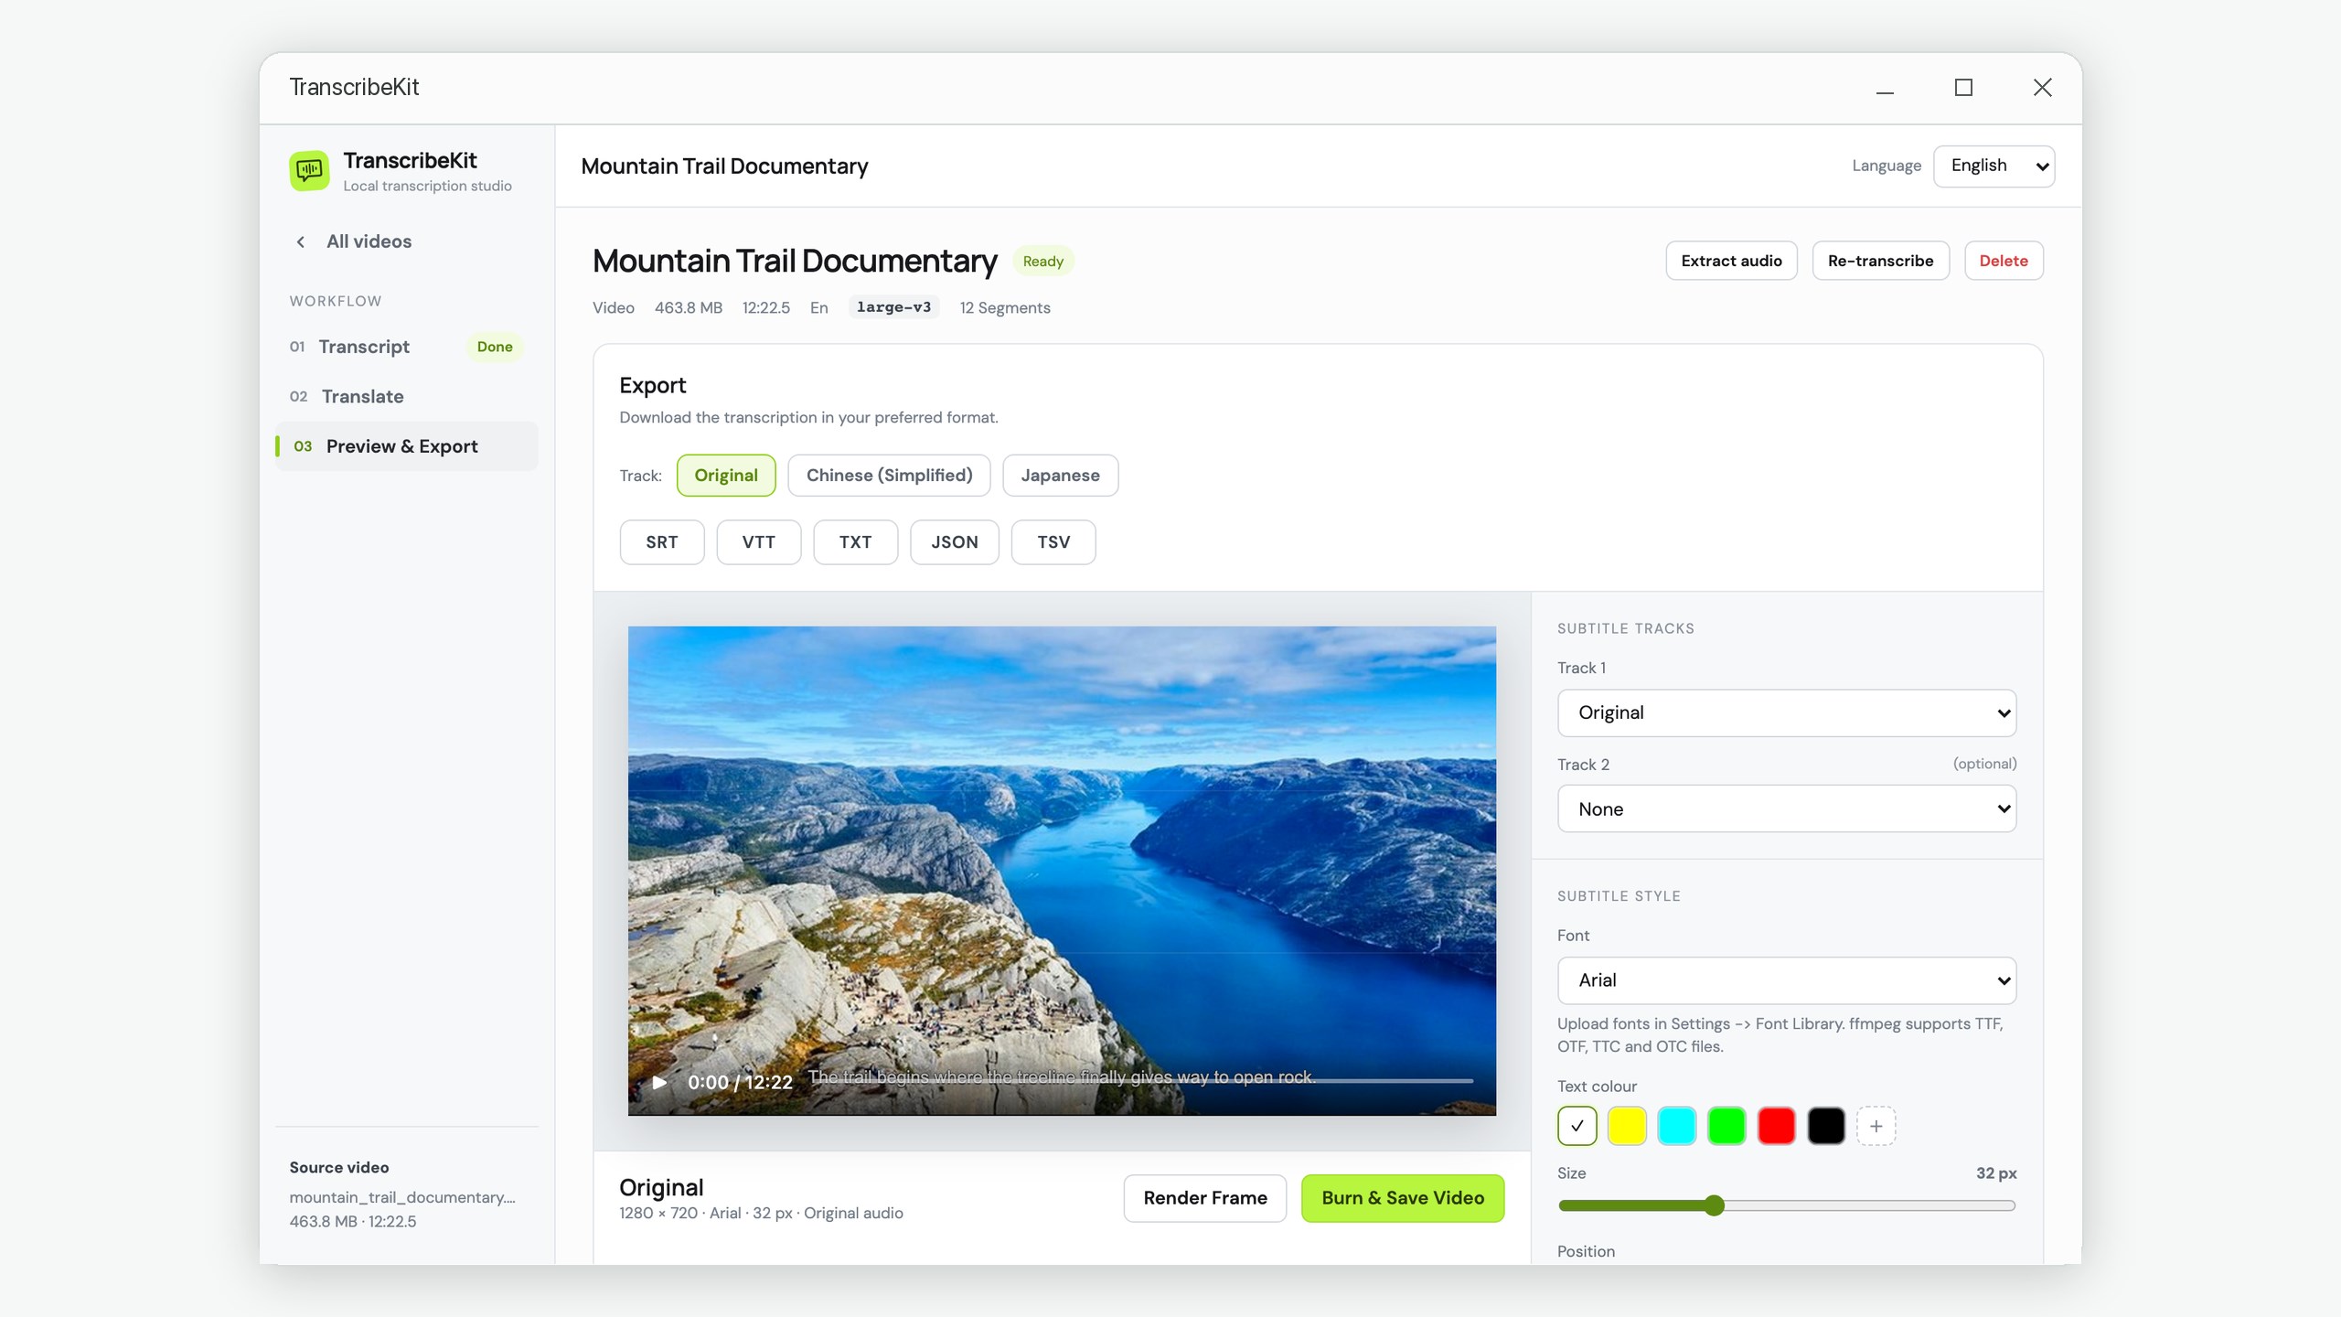Click Burn & Save Video

click(x=1403, y=1198)
